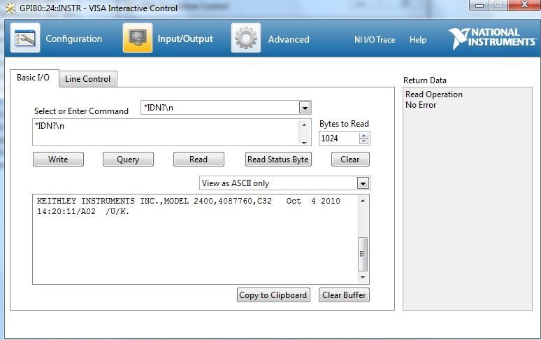Click the *IDN?\n command combo box
The width and height of the screenshot is (541, 340).
point(226,108)
